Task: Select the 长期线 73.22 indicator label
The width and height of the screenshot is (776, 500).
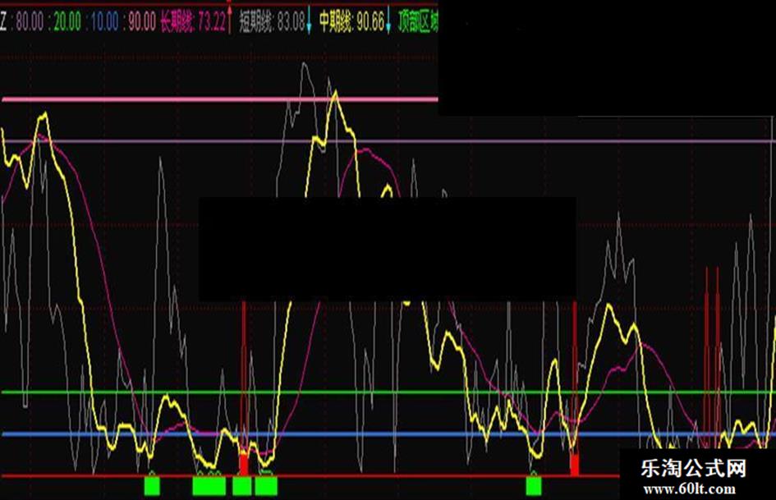Action: point(193,22)
